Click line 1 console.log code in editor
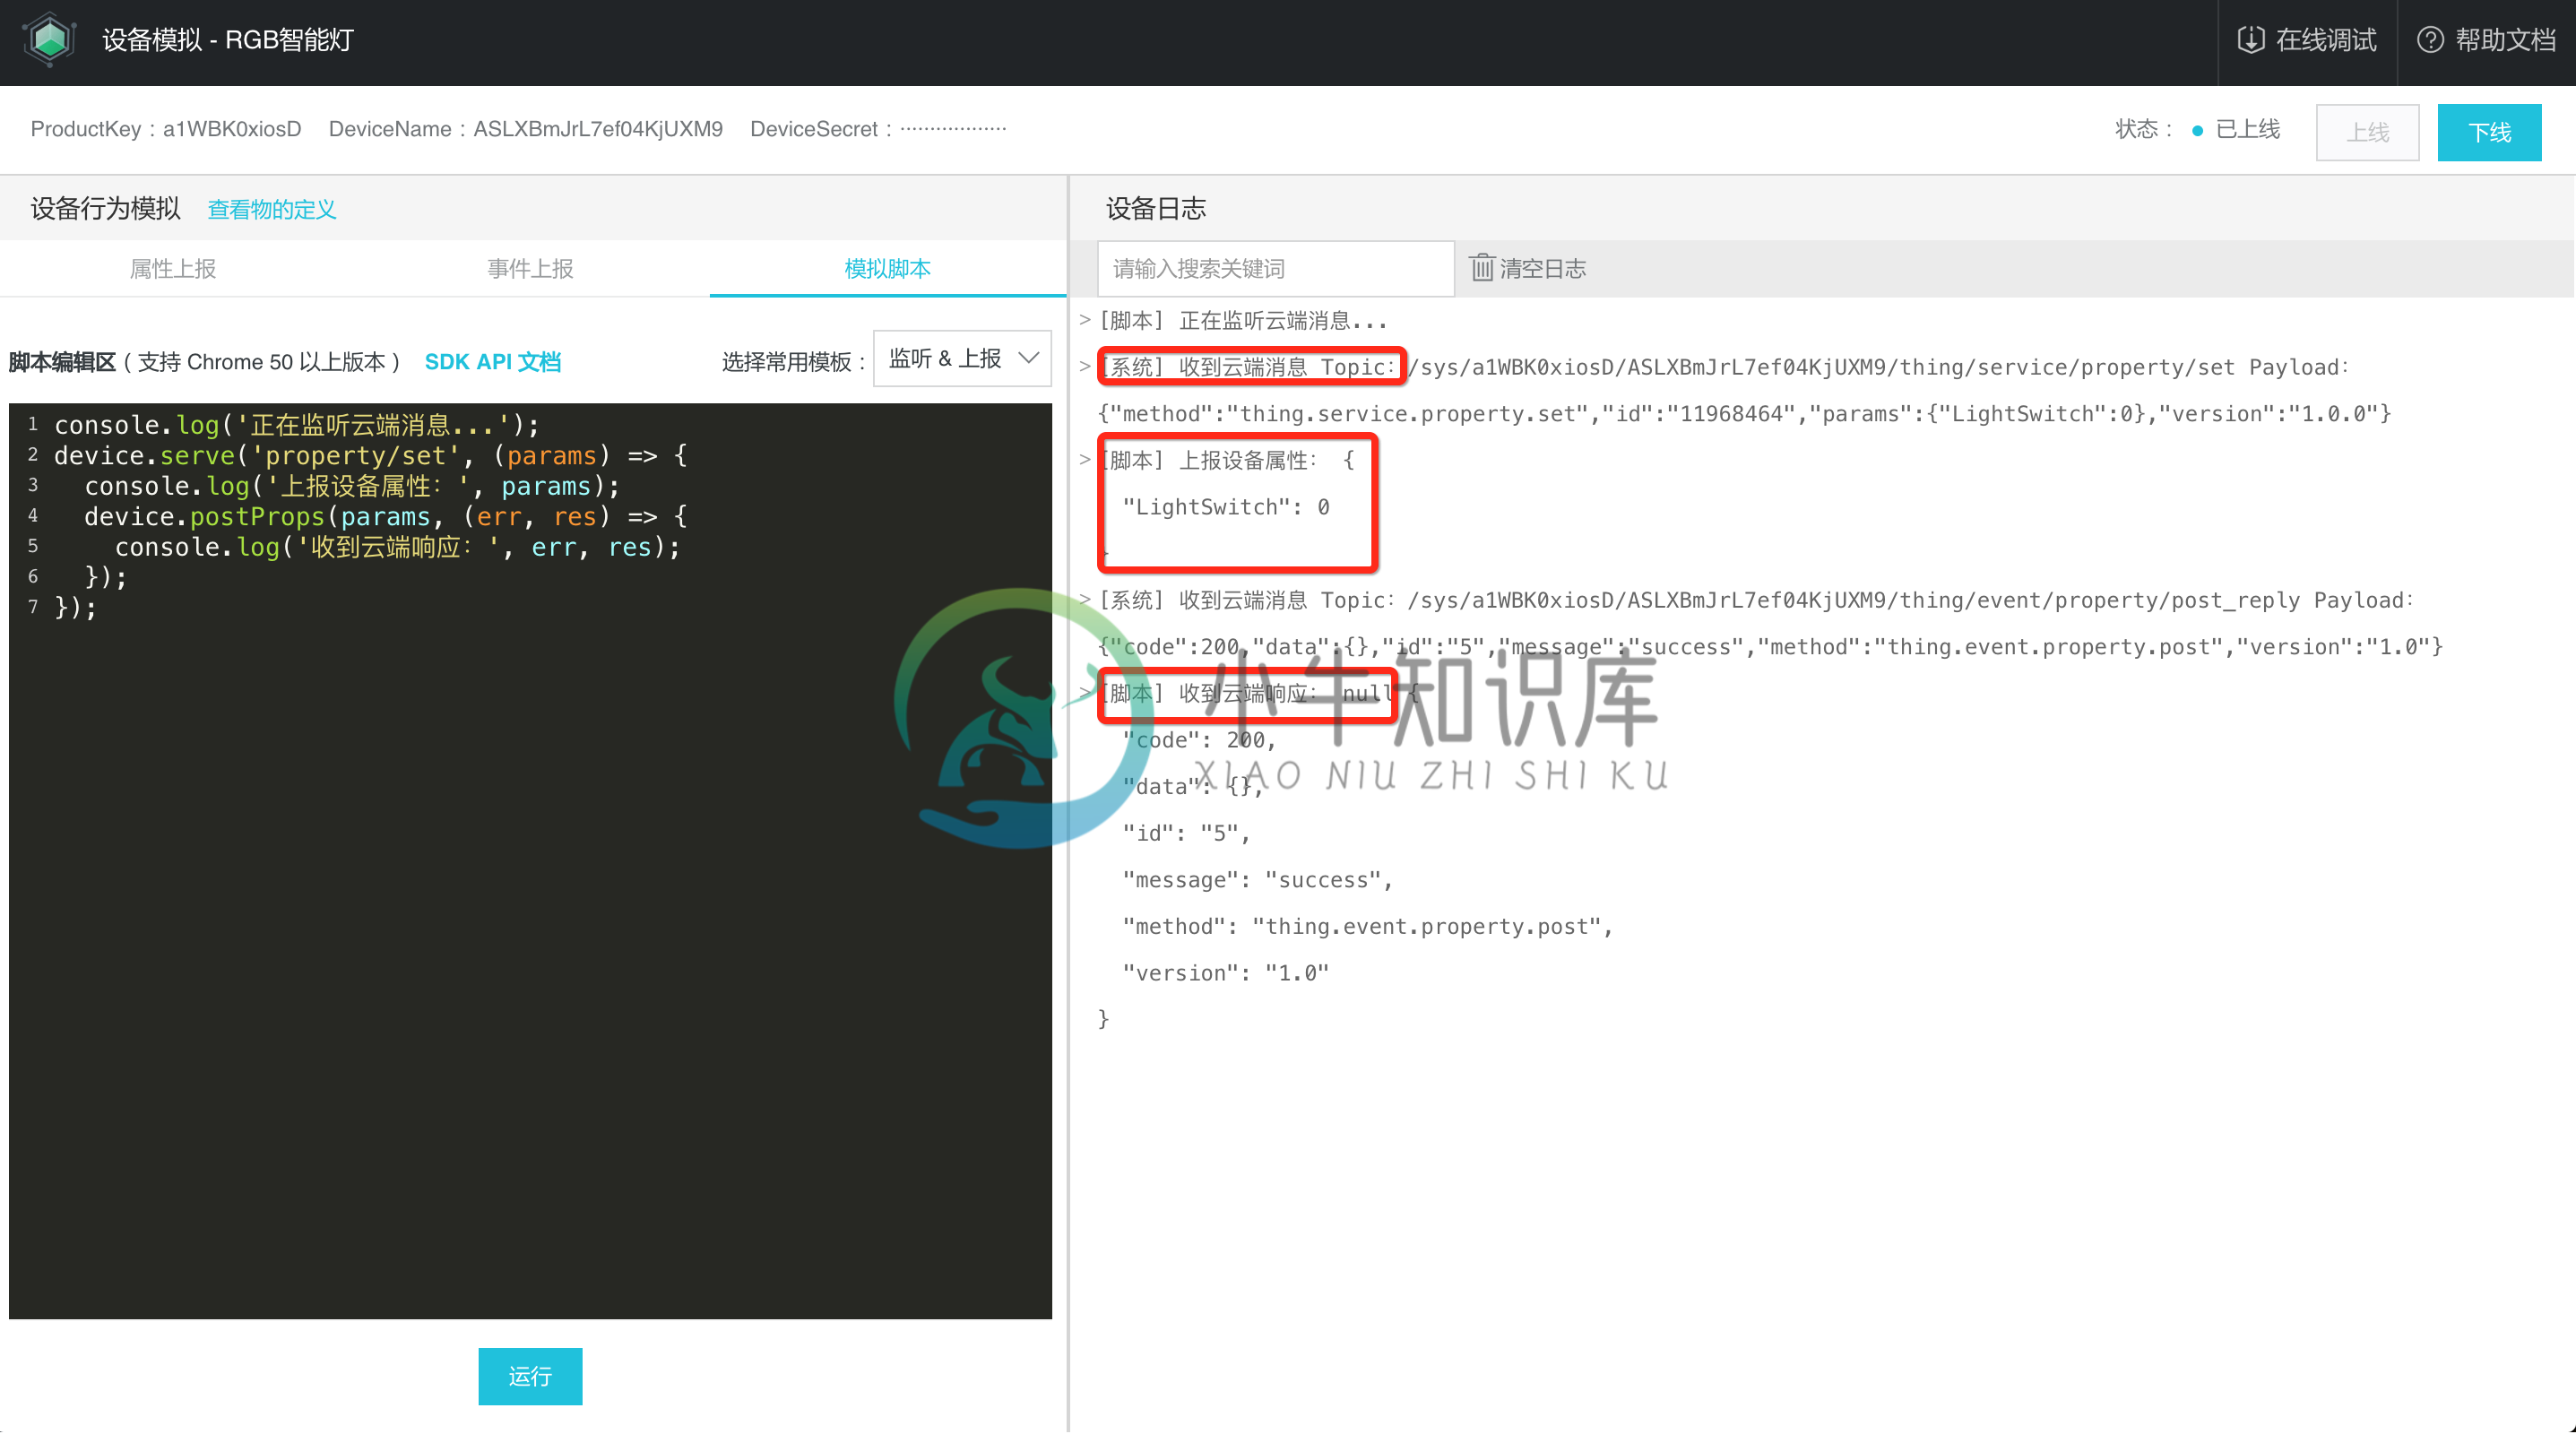The image size is (2576, 1434). coord(297,425)
